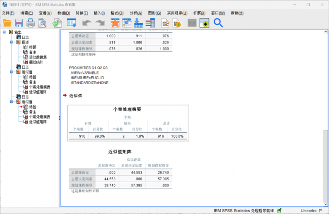The height and width of the screenshot is (214, 329).
Task: Click the Undo arrow icon
Action: click(86, 23)
